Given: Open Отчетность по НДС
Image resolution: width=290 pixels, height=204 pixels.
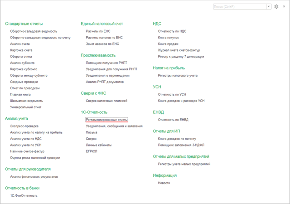Looking at the screenshot, I should (172, 31).
